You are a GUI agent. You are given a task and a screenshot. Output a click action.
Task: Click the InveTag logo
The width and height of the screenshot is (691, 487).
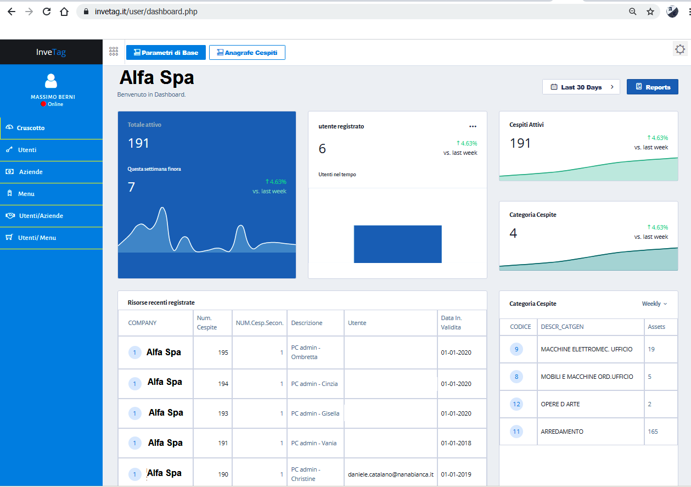pyautogui.click(x=51, y=53)
